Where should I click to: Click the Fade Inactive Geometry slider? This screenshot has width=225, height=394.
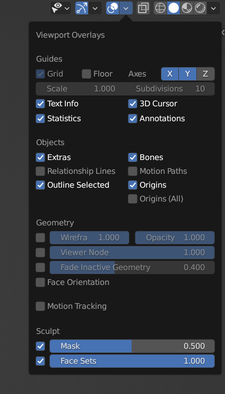point(132,267)
